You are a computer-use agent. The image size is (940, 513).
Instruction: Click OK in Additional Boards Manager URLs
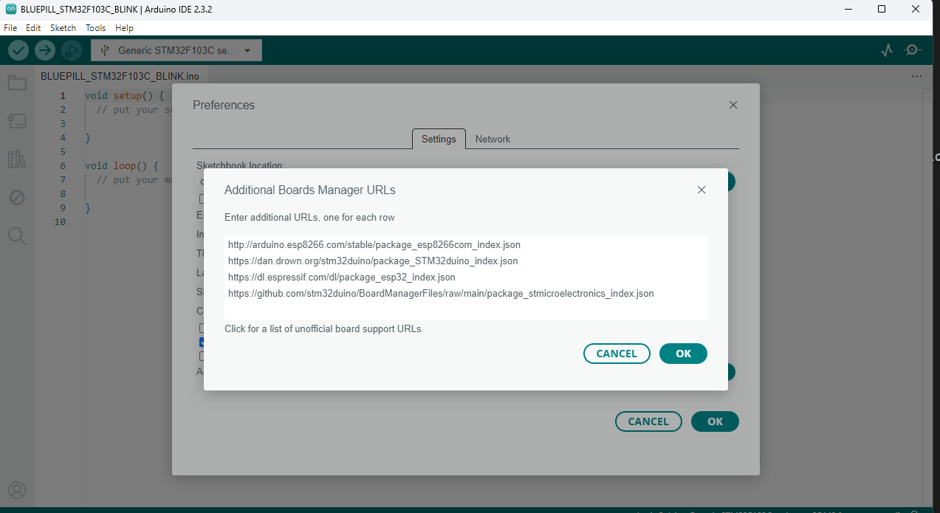coord(683,354)
